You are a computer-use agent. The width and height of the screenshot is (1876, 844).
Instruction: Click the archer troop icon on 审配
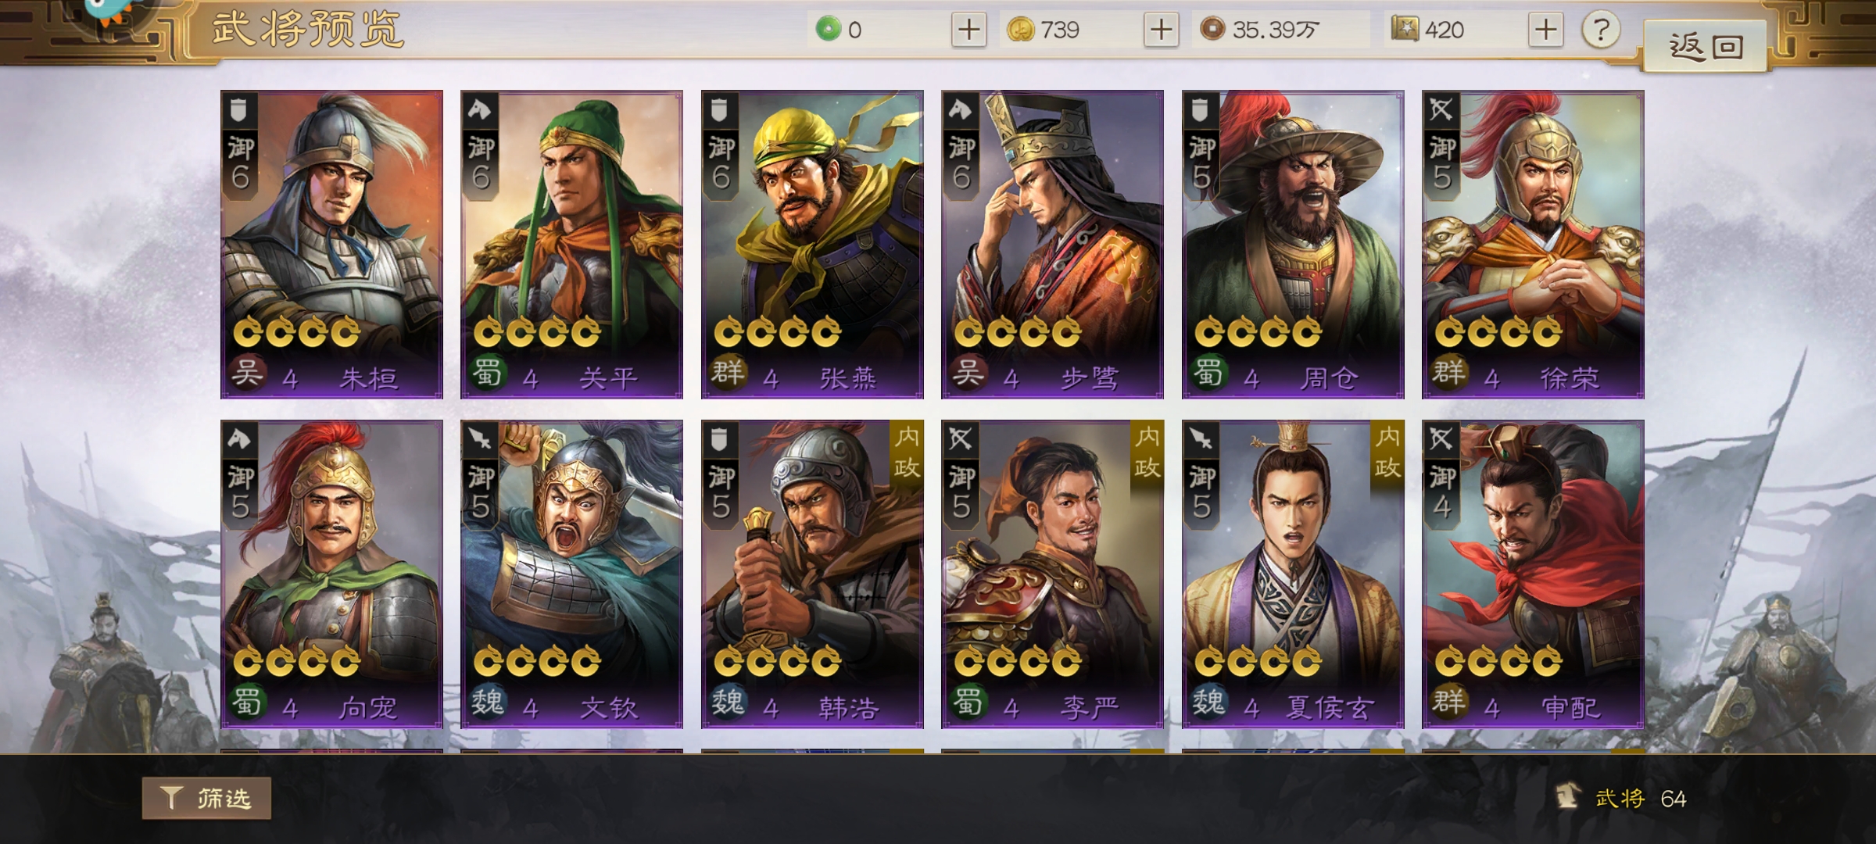pos(1441,439)
